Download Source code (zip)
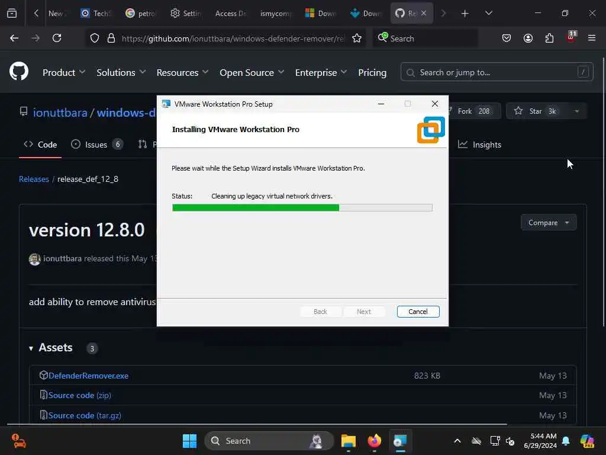 (x=80, y=395)
